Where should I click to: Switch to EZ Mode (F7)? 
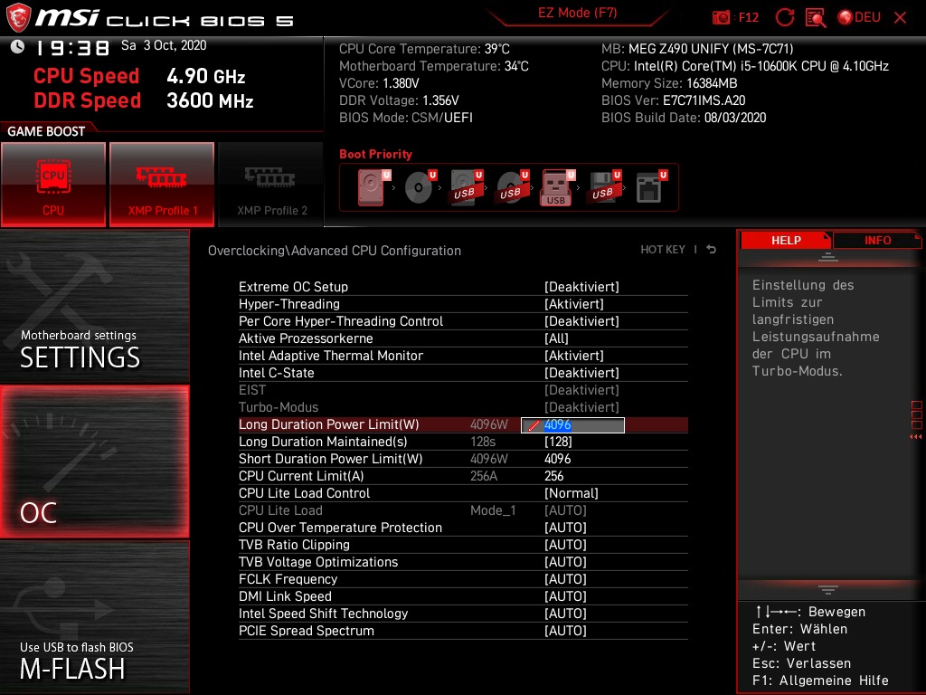577,13
